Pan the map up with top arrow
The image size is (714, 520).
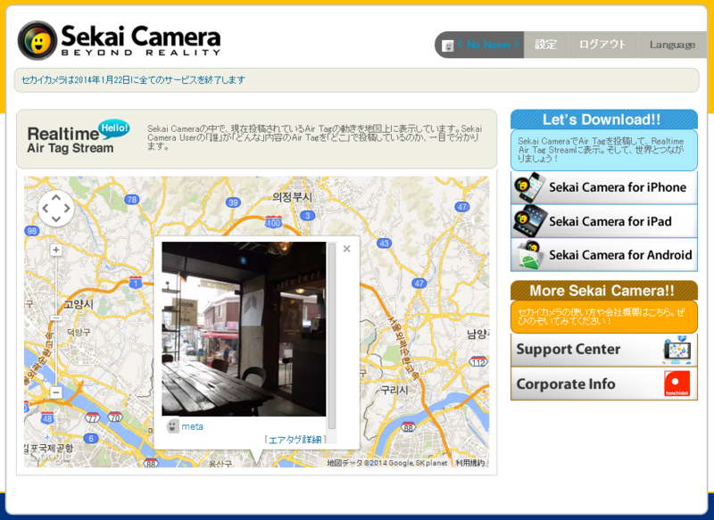(x=56, y=197)
